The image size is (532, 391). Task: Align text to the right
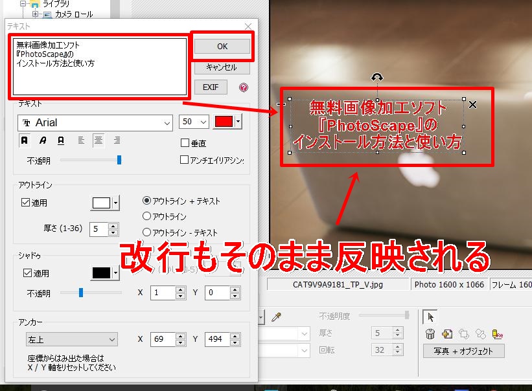(117, 140)
